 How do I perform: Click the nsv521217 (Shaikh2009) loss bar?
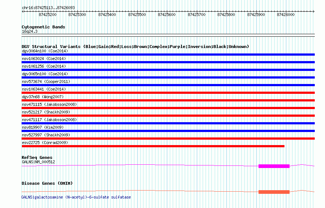coord(168,116)
